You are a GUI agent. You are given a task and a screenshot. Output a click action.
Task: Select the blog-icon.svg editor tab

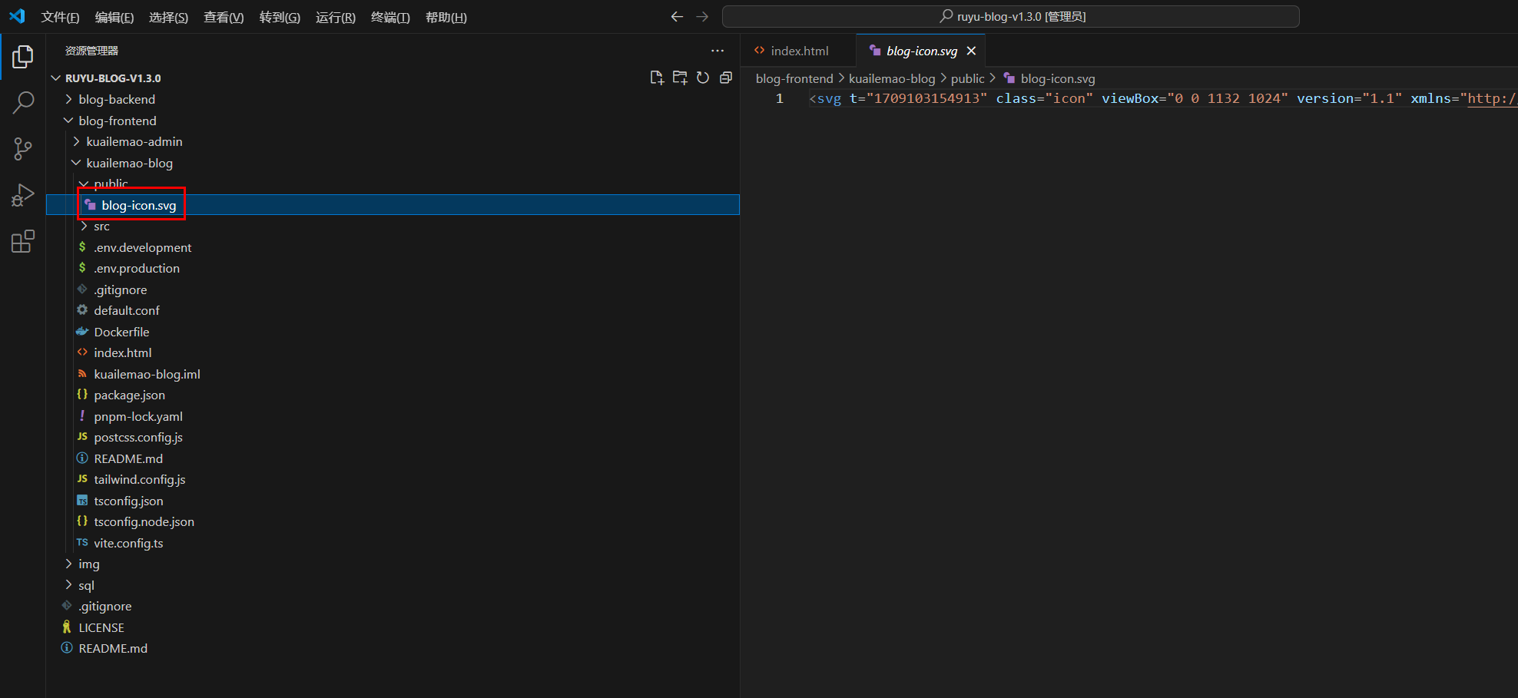(x=921, y=51)
